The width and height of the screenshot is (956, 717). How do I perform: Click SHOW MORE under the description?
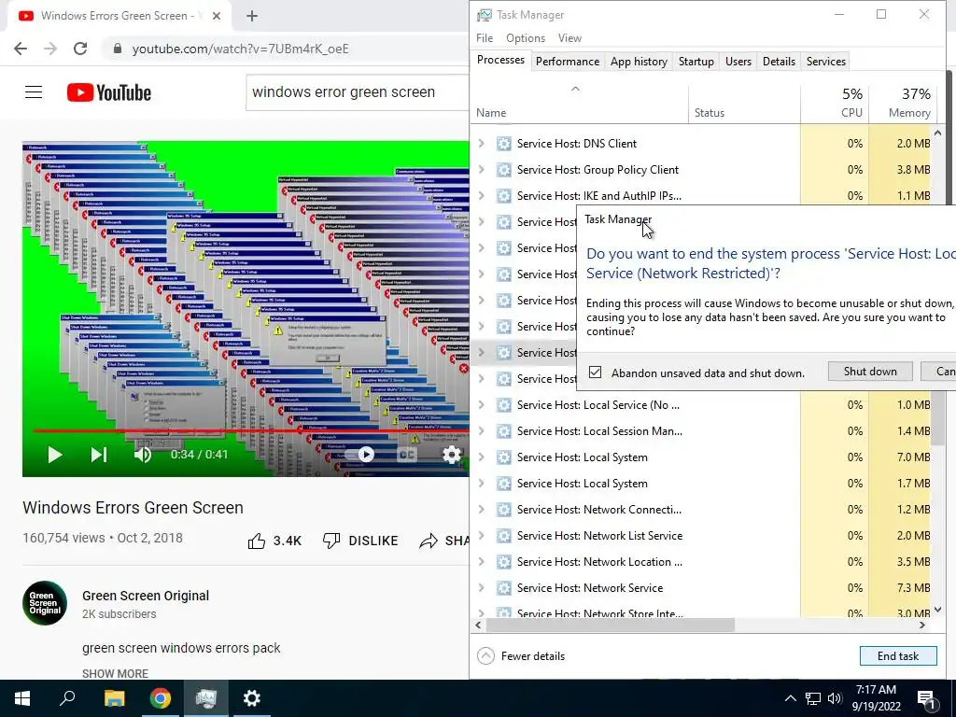[115, 674]
